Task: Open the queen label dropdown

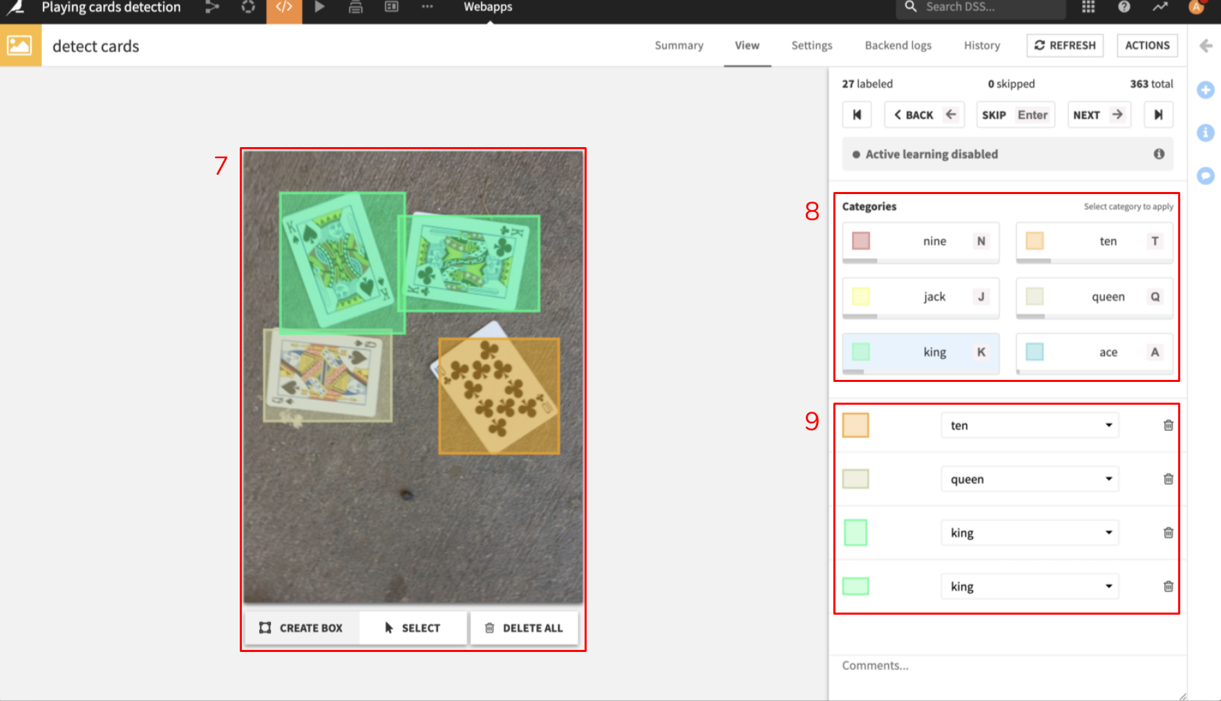Action: pyautogui.click(x=1030, y=479)
